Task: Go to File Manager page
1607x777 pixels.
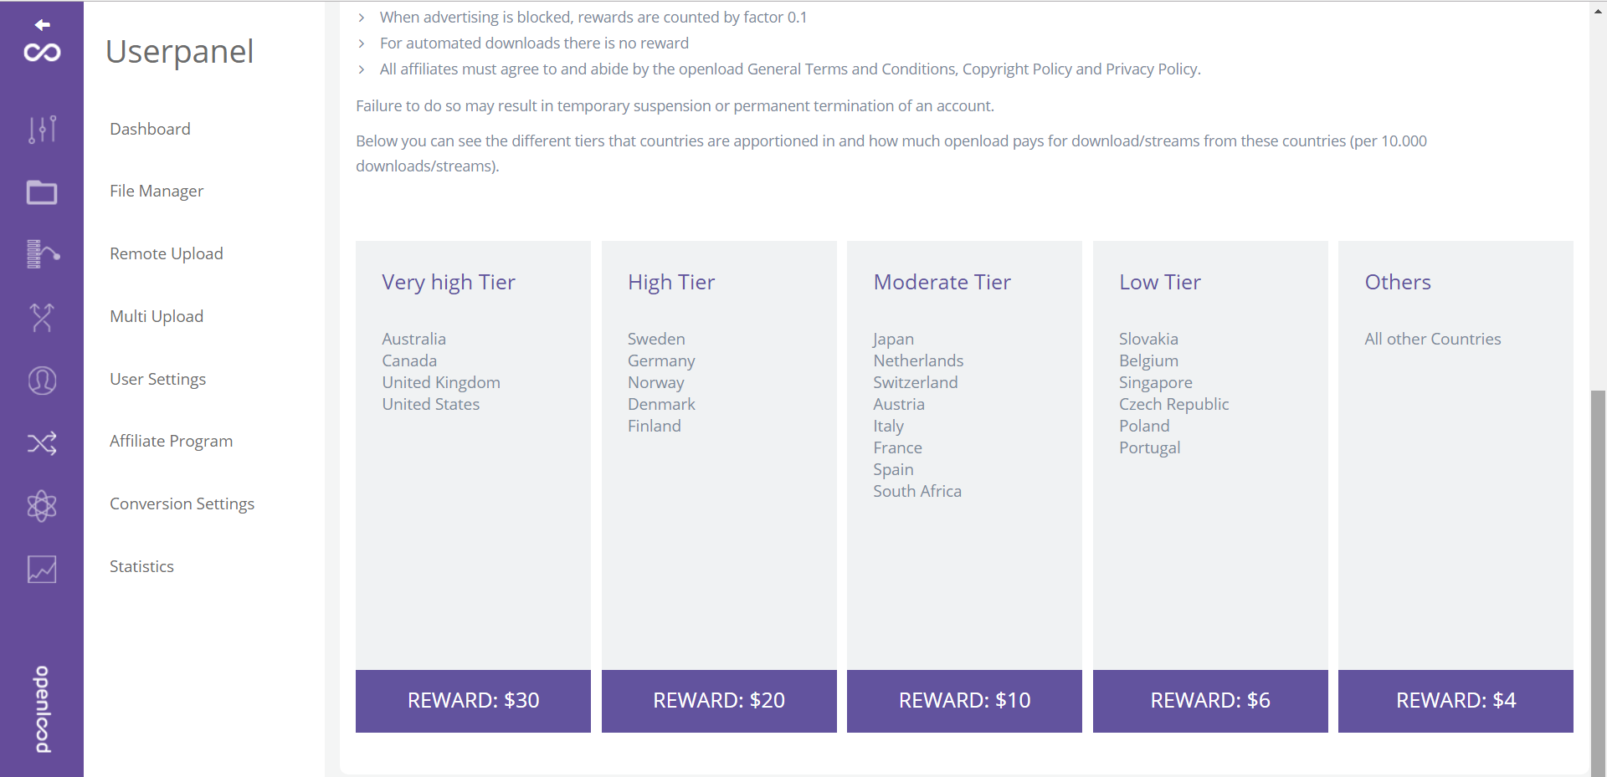Action: [157, 191]
